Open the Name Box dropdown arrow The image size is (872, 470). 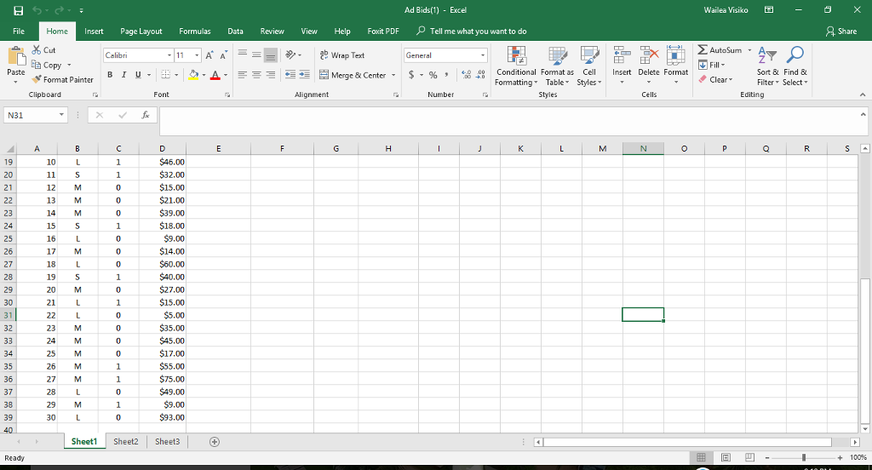click(x=62, y=114)
